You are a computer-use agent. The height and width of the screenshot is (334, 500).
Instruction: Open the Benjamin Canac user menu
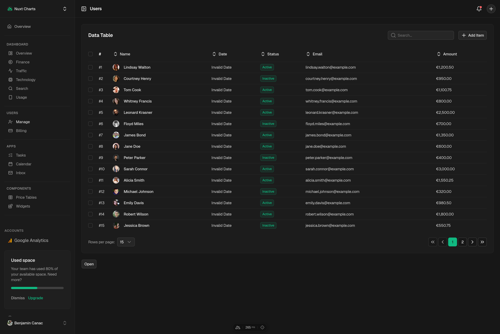pyautogui.click(x=37, y=323)
